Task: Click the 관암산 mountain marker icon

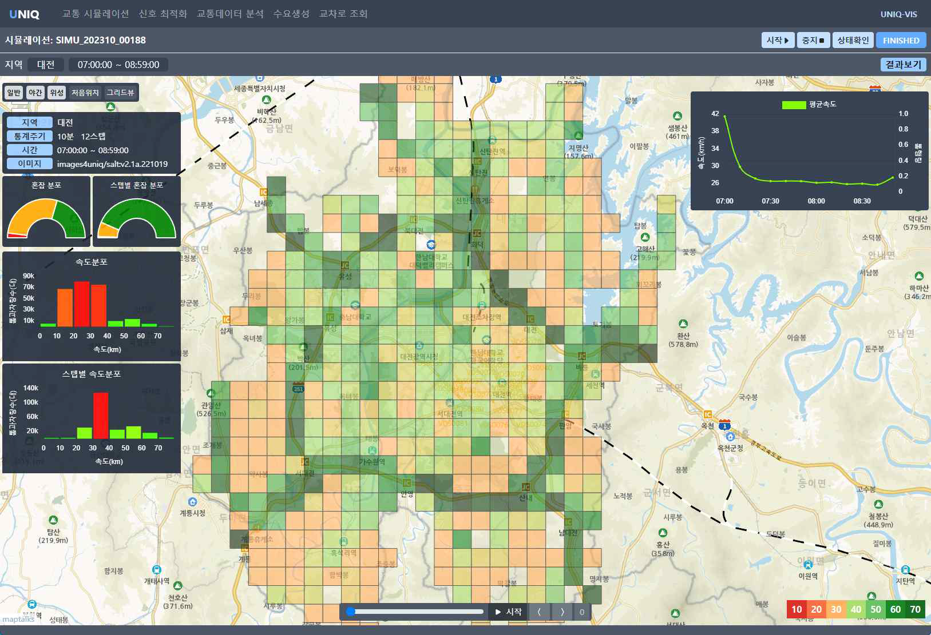Action: (211, 393)
